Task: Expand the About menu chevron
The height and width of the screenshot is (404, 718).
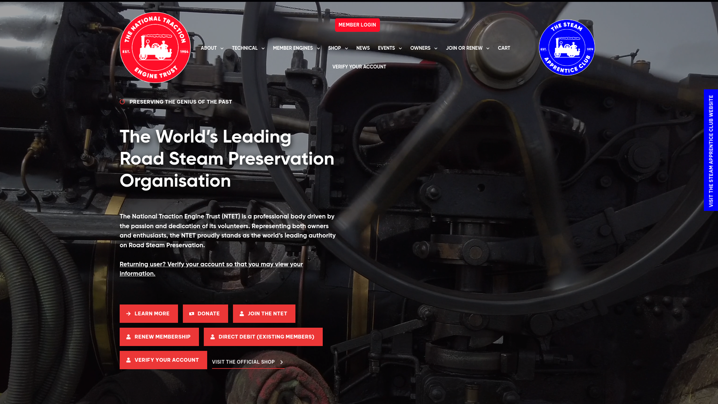Action: pos(222,49)
